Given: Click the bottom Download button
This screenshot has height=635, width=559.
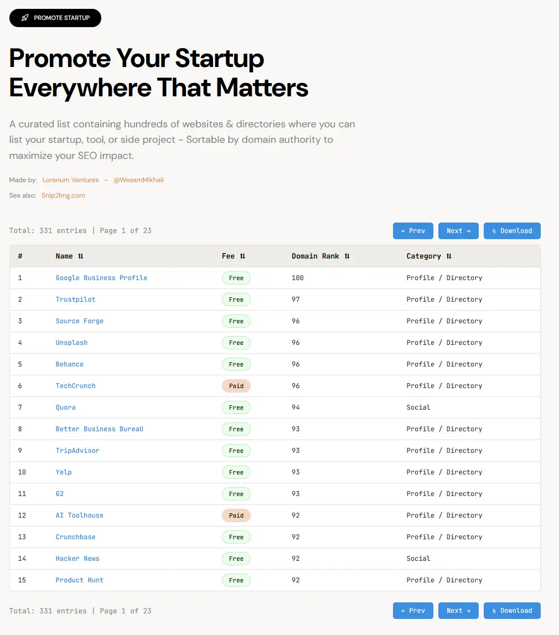Looking at the screenshot, I should 512,611.
